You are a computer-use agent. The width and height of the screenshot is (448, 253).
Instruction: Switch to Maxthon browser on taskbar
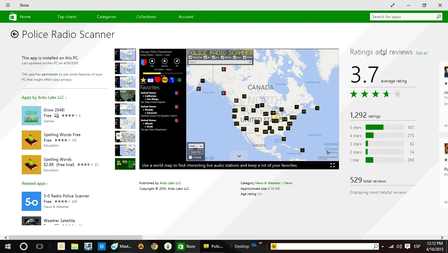122,246
